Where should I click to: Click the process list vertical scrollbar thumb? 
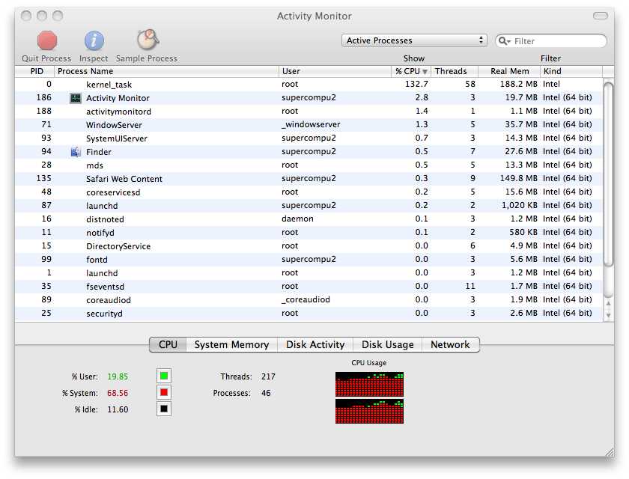(608, 174)
